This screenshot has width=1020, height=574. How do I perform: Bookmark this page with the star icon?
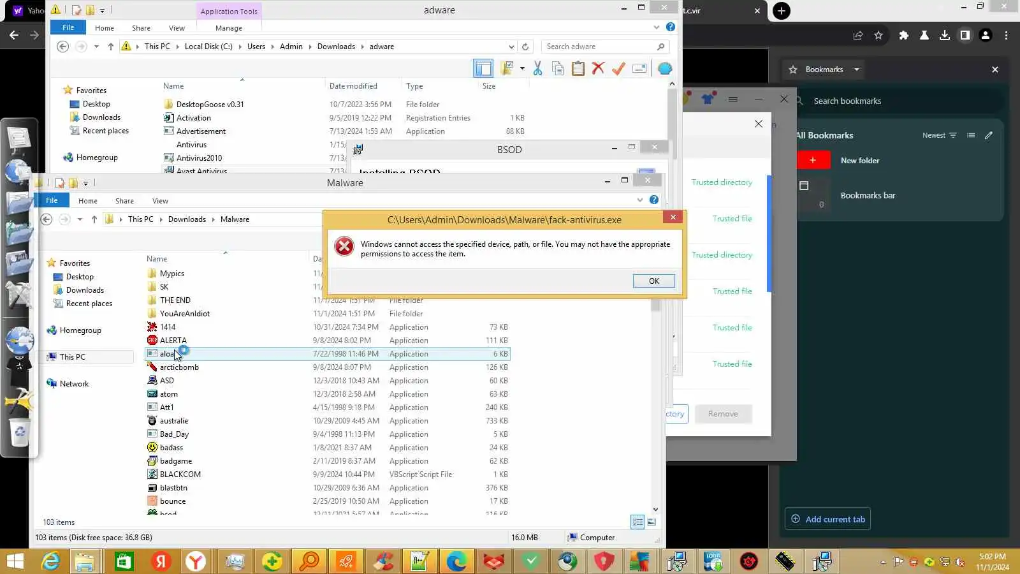coord(878,36)
